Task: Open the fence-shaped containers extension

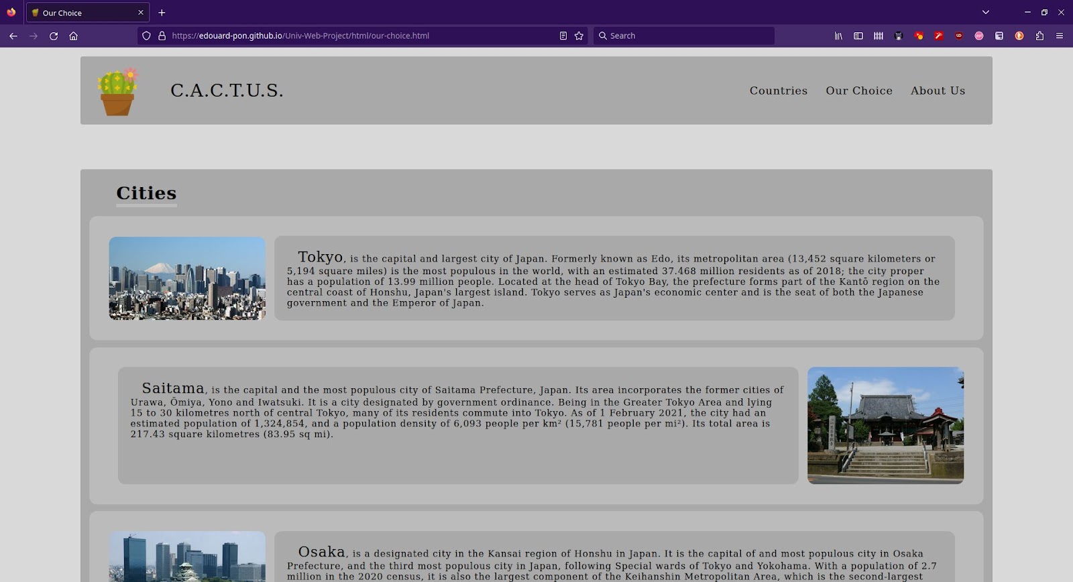Action: pyautogui.click(x=879, y=36)
